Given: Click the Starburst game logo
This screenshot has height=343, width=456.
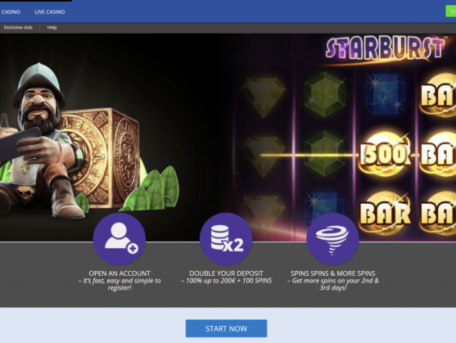Looking at the screenshot, I should click(x=385, y=48).
